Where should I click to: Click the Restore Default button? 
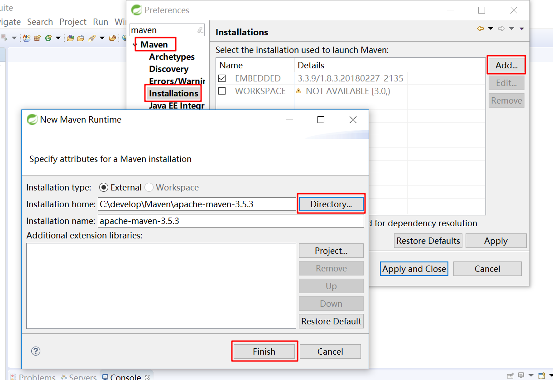[331, 321]
